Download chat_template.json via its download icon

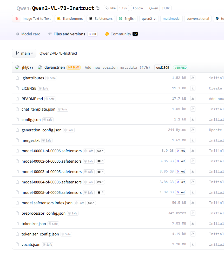click(x=193, y=109)
